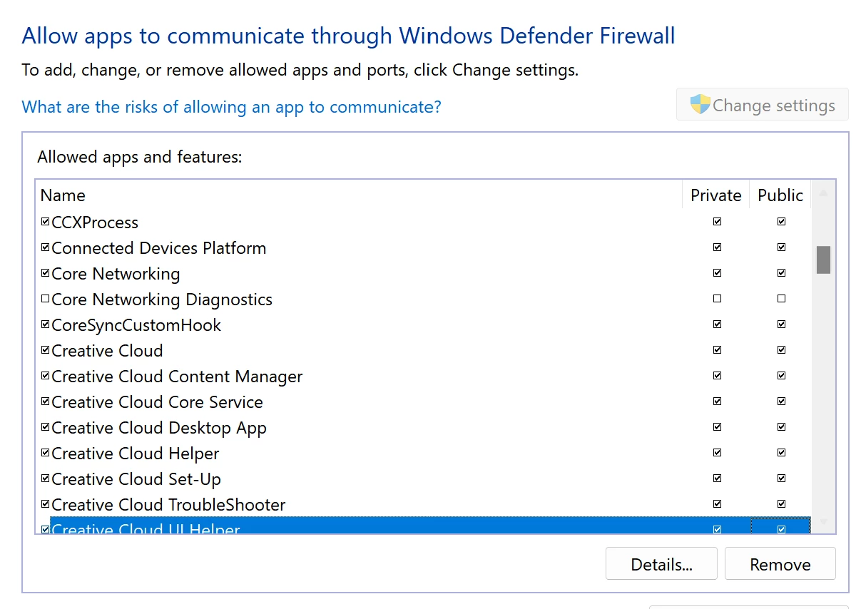Image resolution: width=856 pixels, height=609 pixels.
Task: Toggle Private checkbox for CoreSyncCustomHook
Action: [x=717, y=324]
